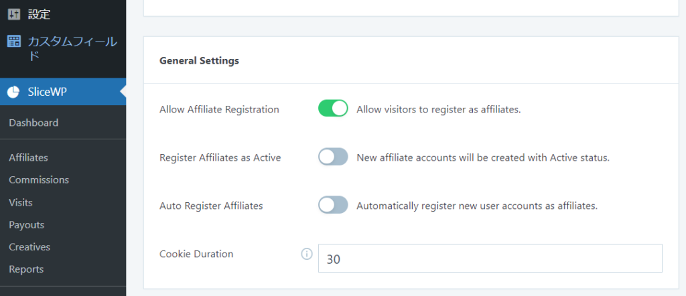Click the Cookie Duration info icon
The width and height of the screenshot is (686, 296).
tap(307, 254)
